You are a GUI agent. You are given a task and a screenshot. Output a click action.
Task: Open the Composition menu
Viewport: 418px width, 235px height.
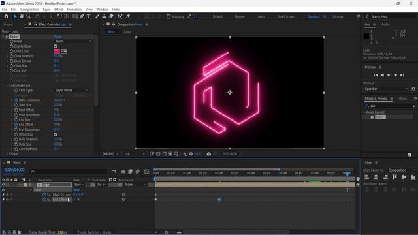[29, 9]
